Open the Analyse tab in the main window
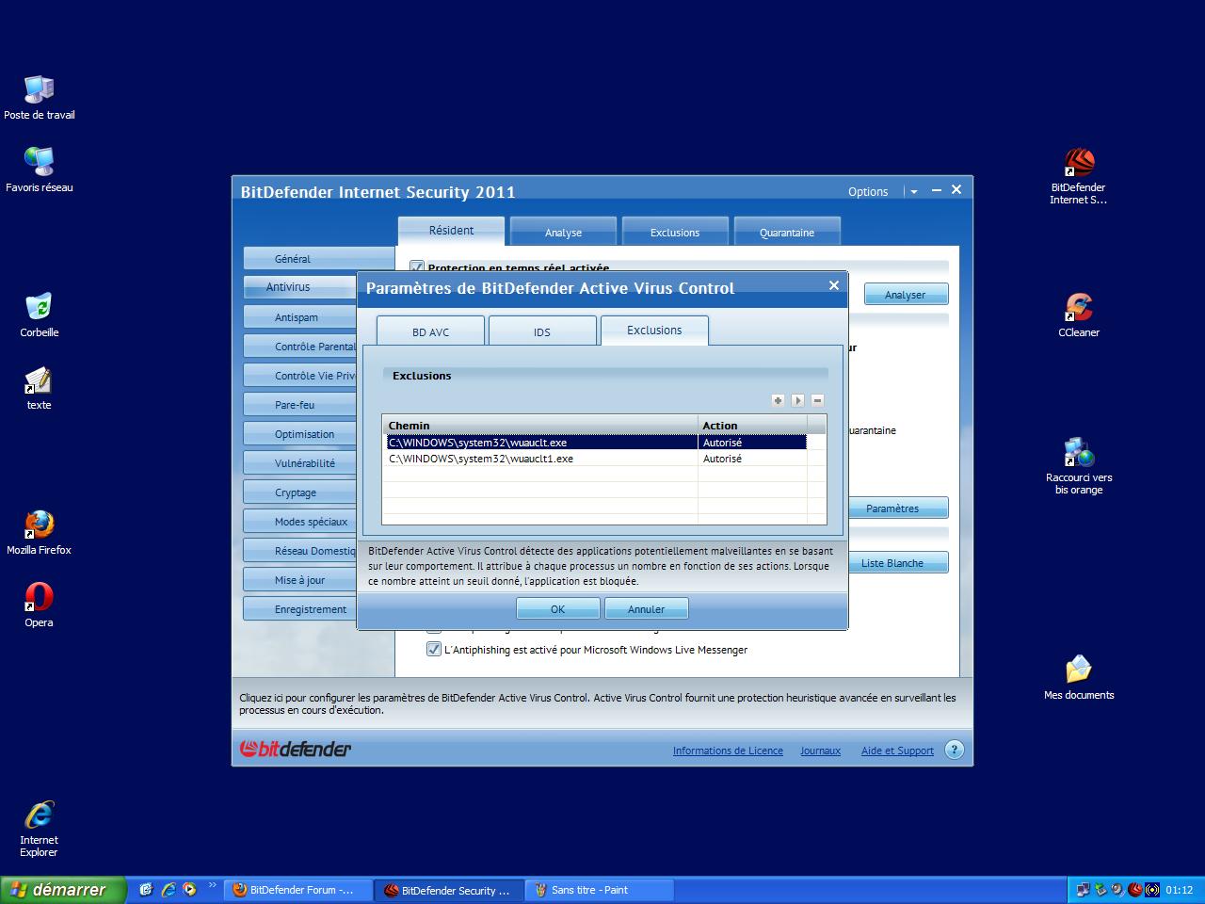Viewport: 1205px width, 904px height. click(563, 232)
